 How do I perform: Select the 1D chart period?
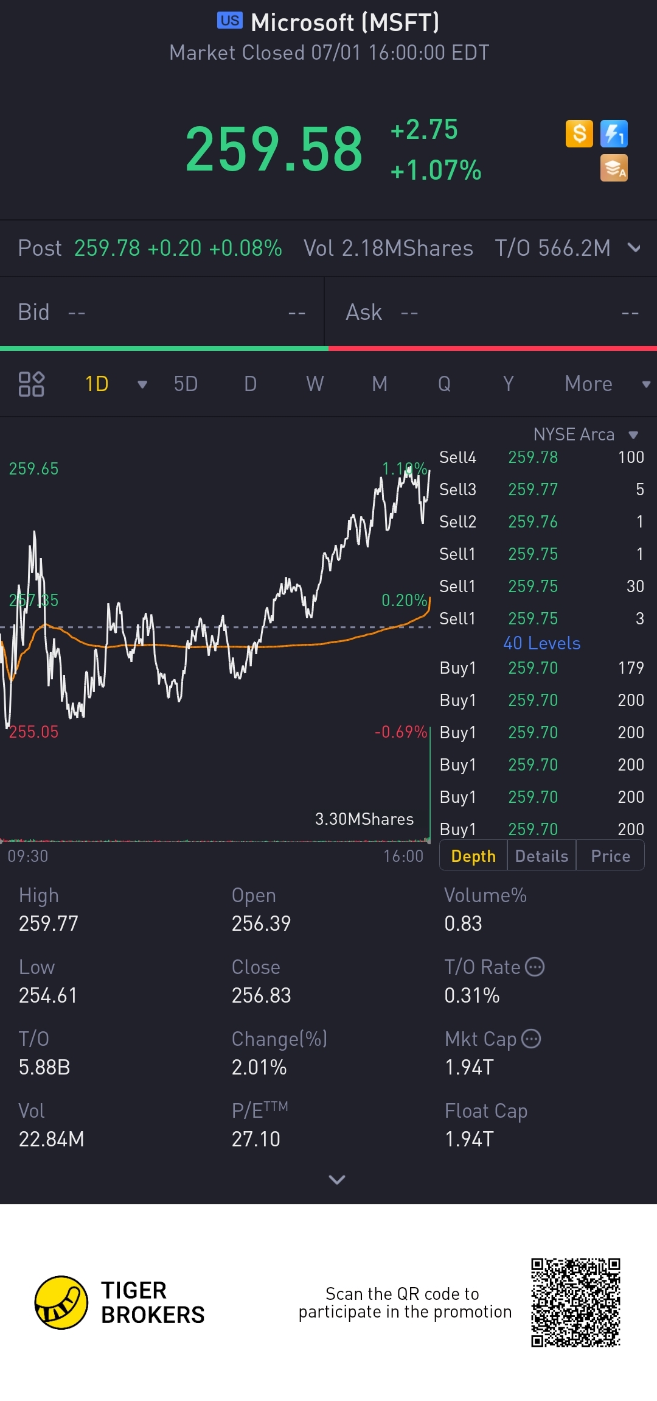point(97,384)
